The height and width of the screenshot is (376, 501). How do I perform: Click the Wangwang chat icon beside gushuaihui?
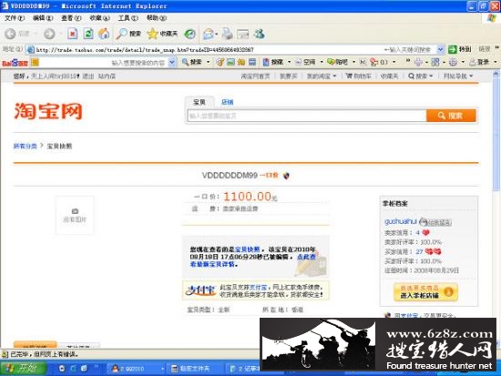pos(435,222)
